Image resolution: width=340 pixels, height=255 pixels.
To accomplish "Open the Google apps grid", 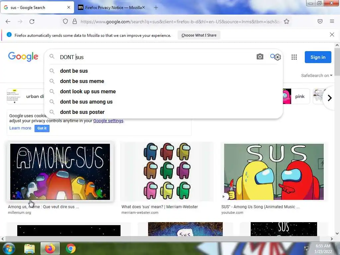I will 294,57.
